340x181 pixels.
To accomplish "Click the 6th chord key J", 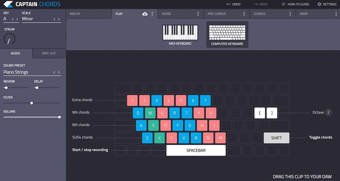I will point(214,125).
